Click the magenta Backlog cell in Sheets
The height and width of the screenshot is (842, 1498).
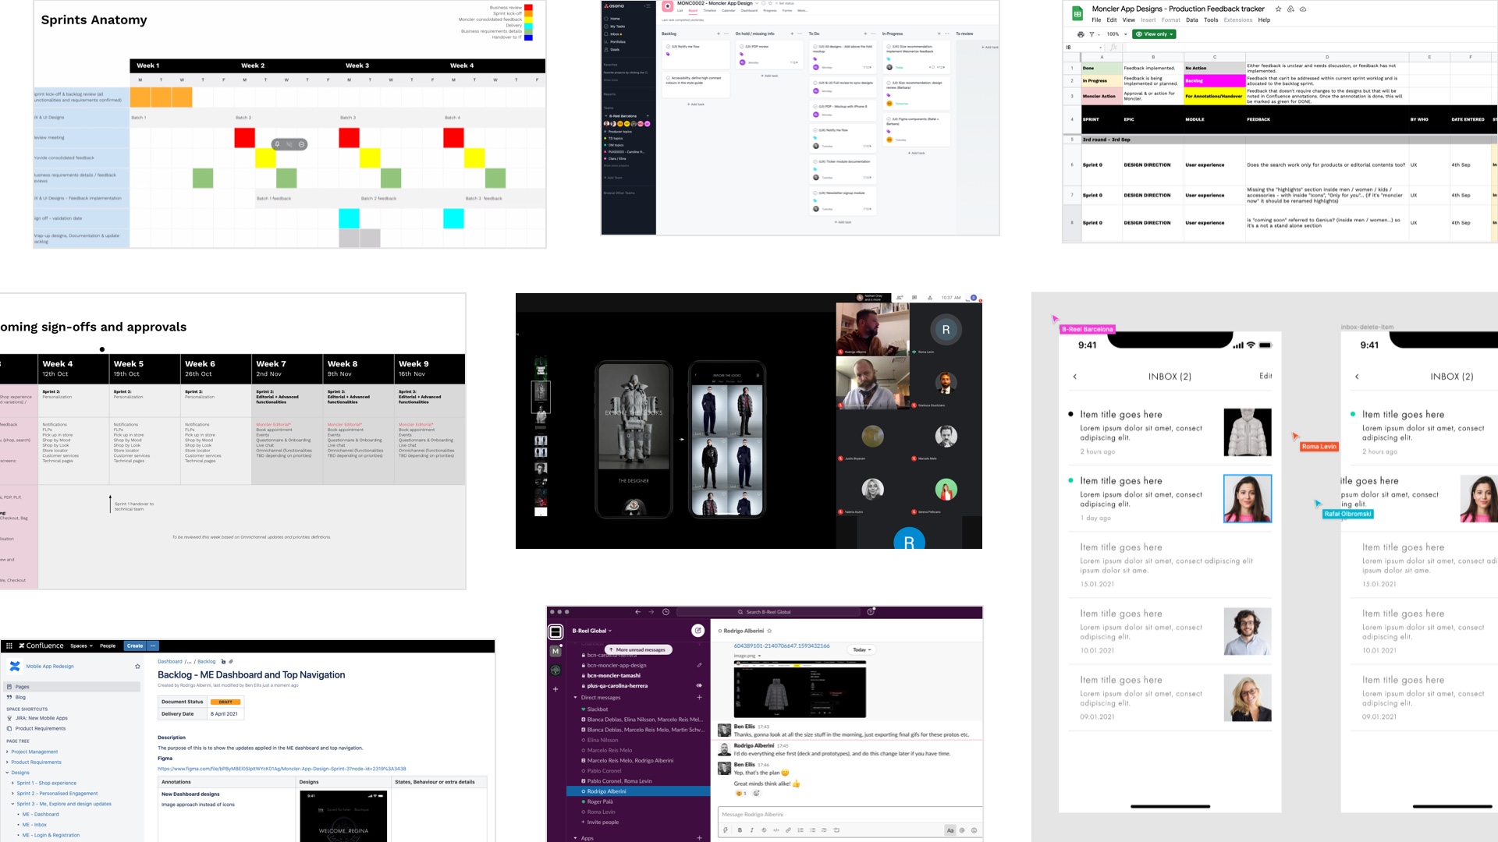coord(1214,81)
